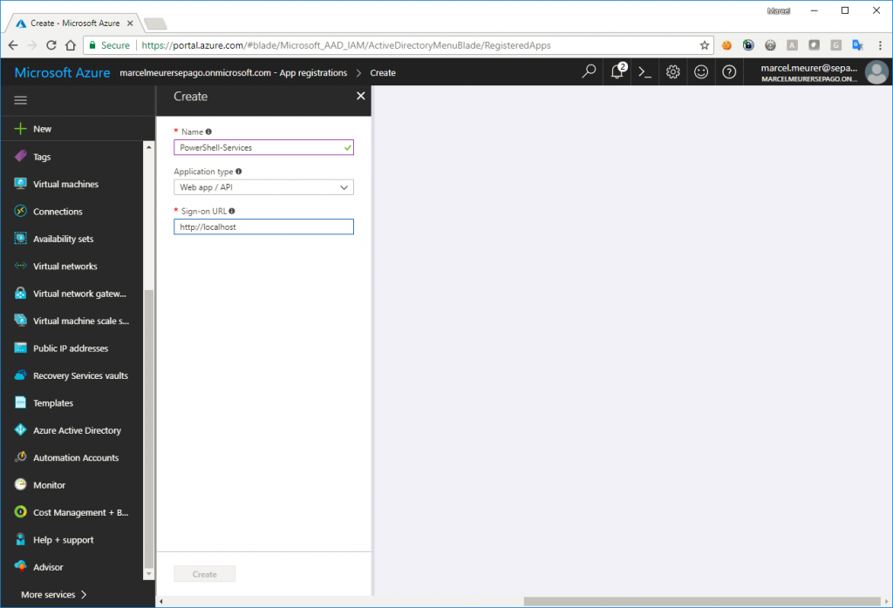
Task: Click the Create breadcrumb item
Action: [x=383, y=73]
